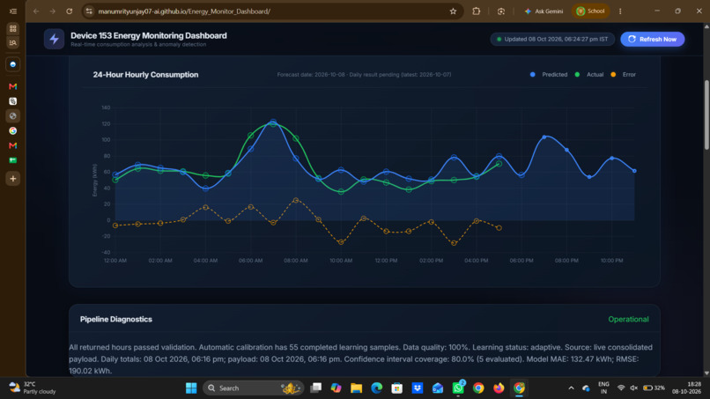Click the Refresh Now button

click(653, 39)
